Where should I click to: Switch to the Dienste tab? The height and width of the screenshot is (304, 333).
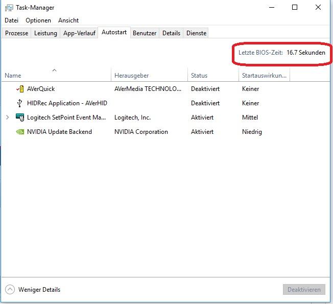(196, 33)
